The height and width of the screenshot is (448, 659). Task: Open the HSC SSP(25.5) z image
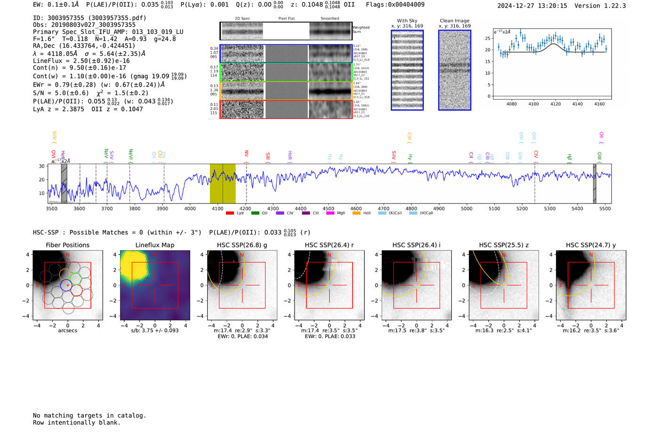click(x=504, y=285)
